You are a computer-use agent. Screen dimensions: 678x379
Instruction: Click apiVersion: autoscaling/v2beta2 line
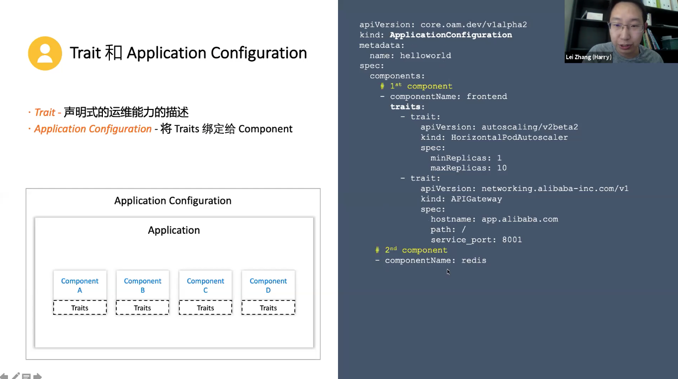click(x=500, y=127)
